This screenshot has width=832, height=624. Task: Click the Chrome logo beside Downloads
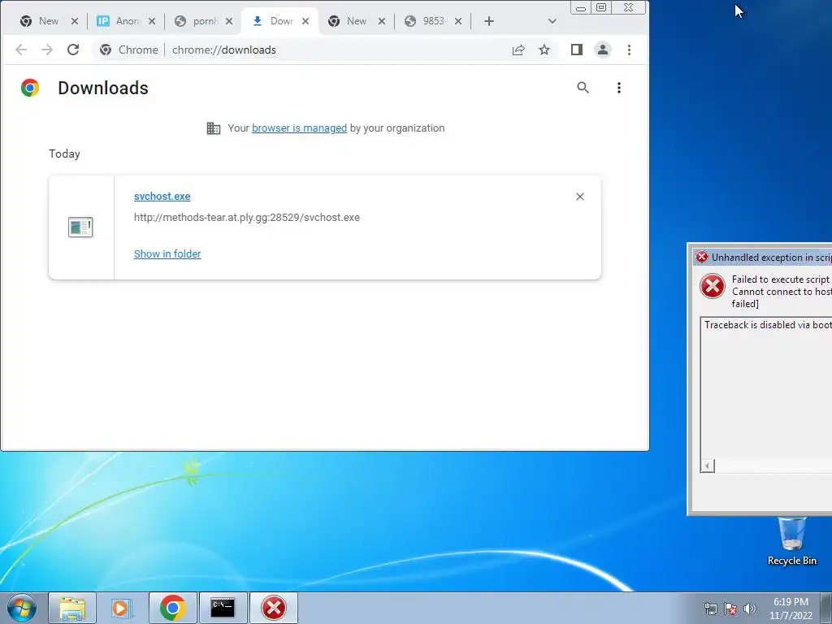30,88
